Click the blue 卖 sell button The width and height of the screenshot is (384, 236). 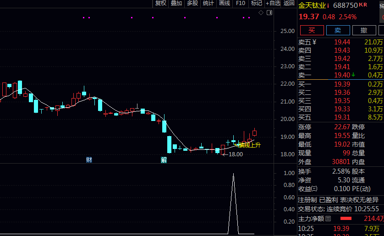coord(338,30)
